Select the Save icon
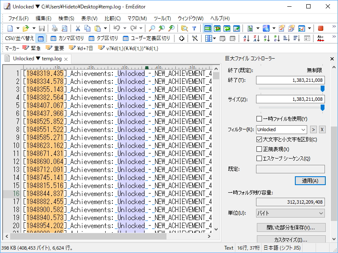 pyautogui.click(x=41, y=28)
